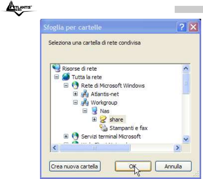
Task: Collapse the Workgroup tree node
Action: pyautogui.click(x=75, y=102)
